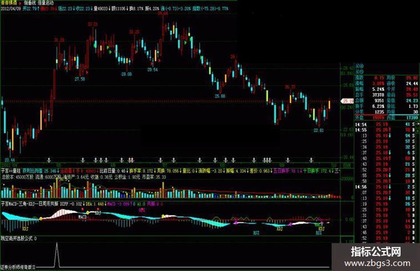Image resolution: width=420 pixels, height=271 pixels.
Task: Click the 1.73 volume ratio value
Action: (414, 106)
